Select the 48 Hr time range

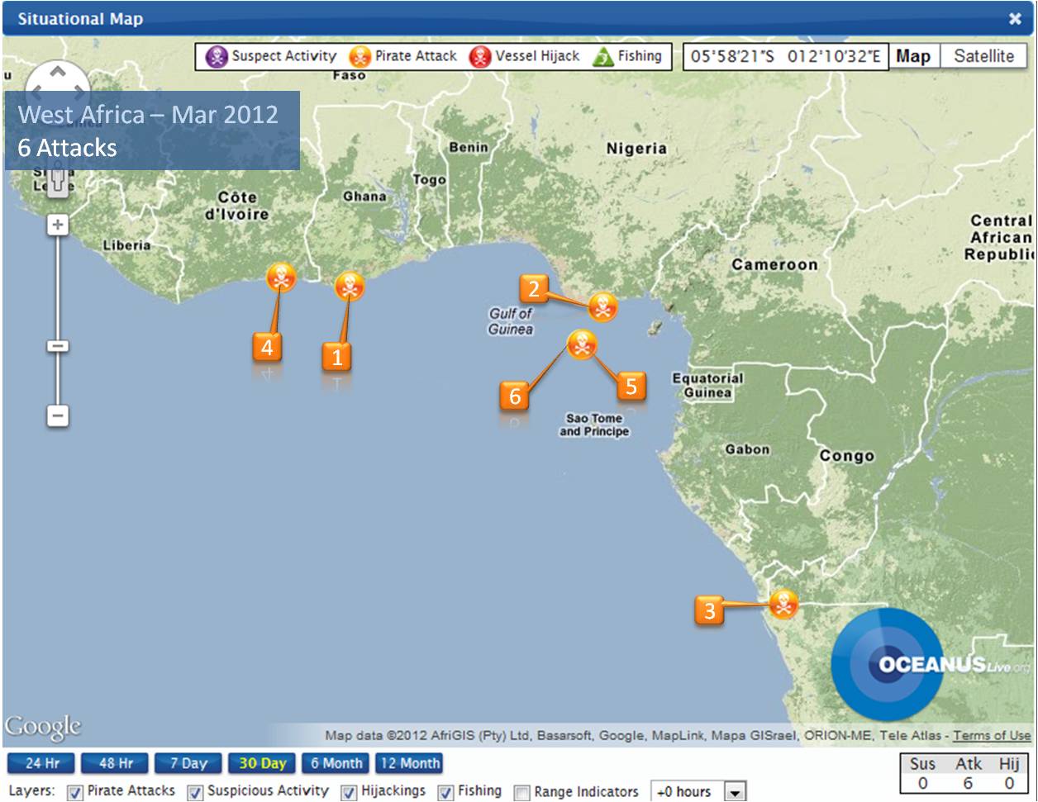click(114, 763)
